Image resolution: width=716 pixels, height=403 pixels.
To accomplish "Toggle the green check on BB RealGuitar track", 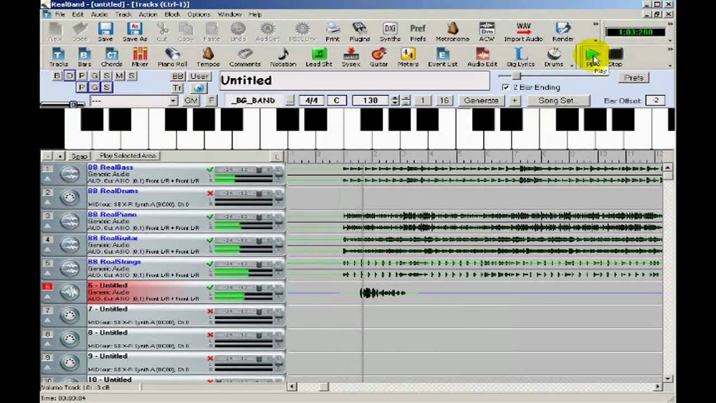I will pyautogui.click(x=210, y=240).
